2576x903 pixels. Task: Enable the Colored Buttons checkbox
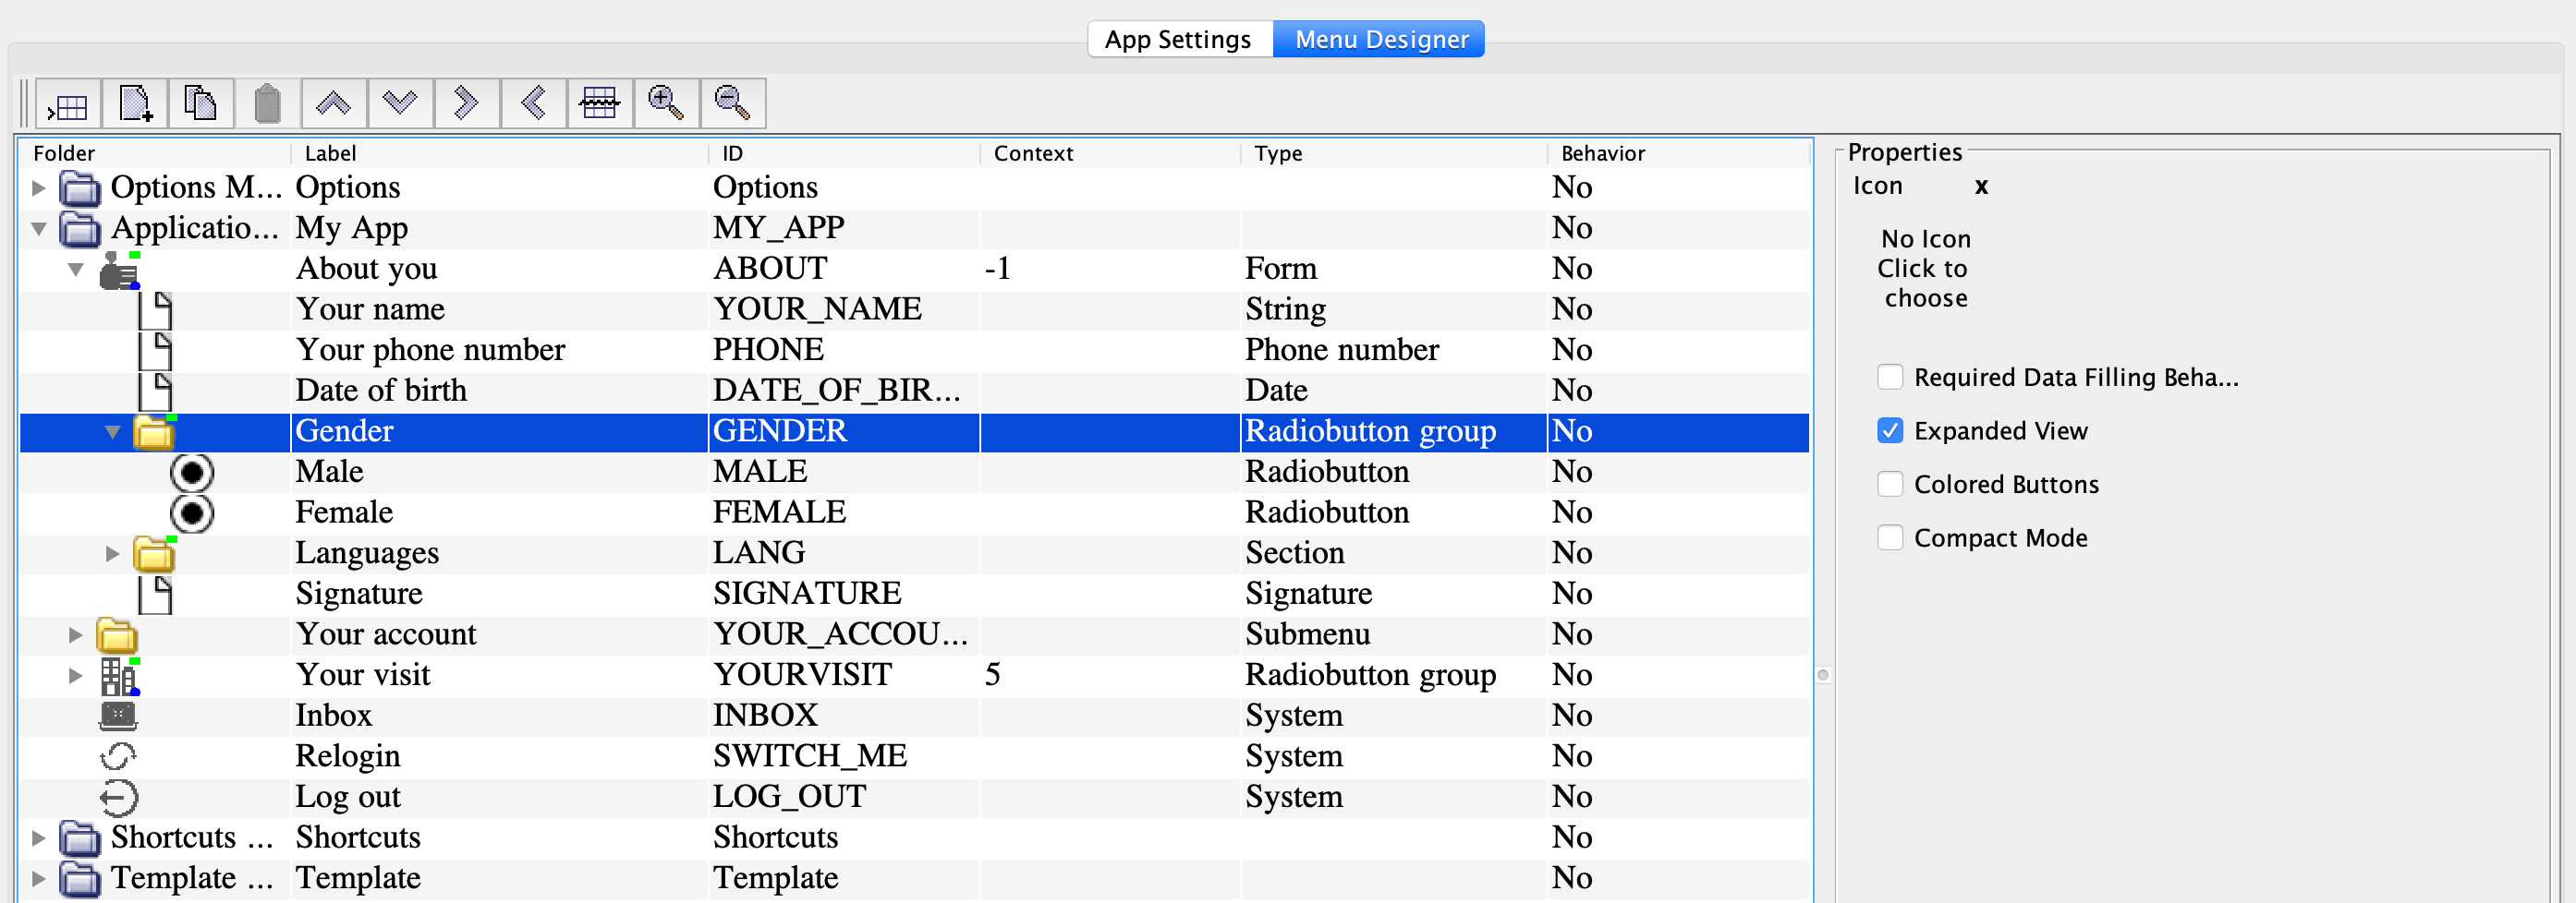tap(1889, 485)
